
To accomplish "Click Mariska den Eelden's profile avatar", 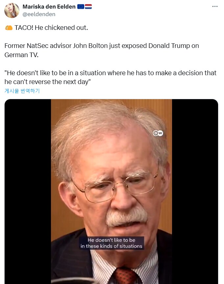I will [12, 10].
